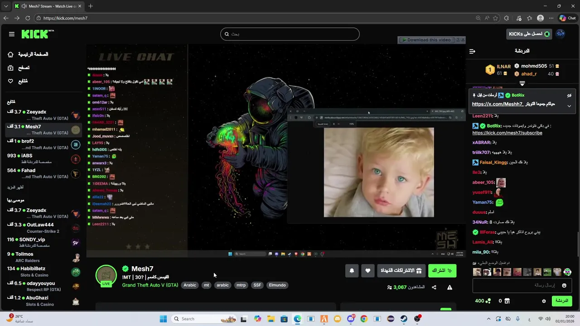This screenshot has height=326, width=580.
Task: Open AbuGhazi recommended channel
Action: (x=43, y=301)
